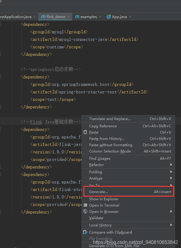Click the springboot启动依赖 comment
The image size is (181, 248).
pyautogui.click(x=51, y=69)
